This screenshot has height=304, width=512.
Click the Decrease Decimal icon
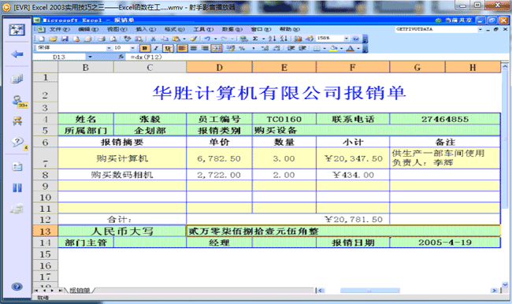tap(276, 48)
